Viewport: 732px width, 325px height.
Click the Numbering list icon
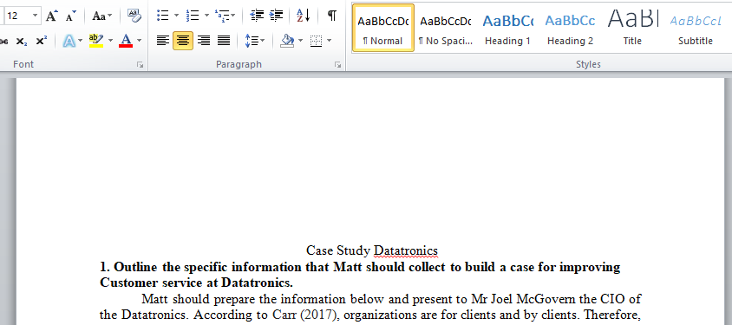pos(192,16)
